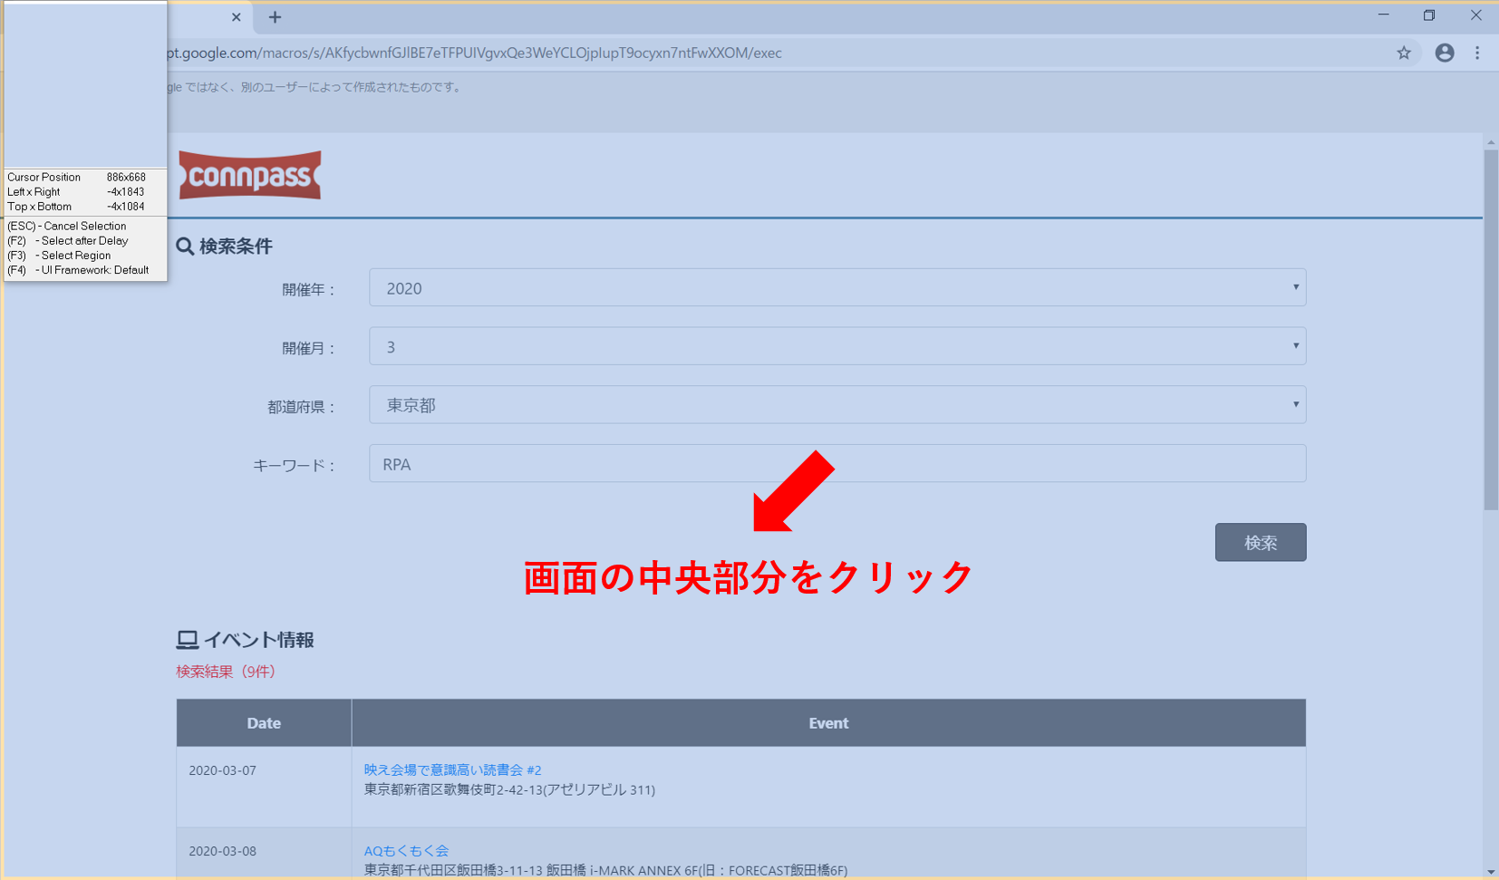Image resolution: width=1499 pixels, height=880 pixels.
Task: Open the AQもくもく会 event link
Action: 406,850
